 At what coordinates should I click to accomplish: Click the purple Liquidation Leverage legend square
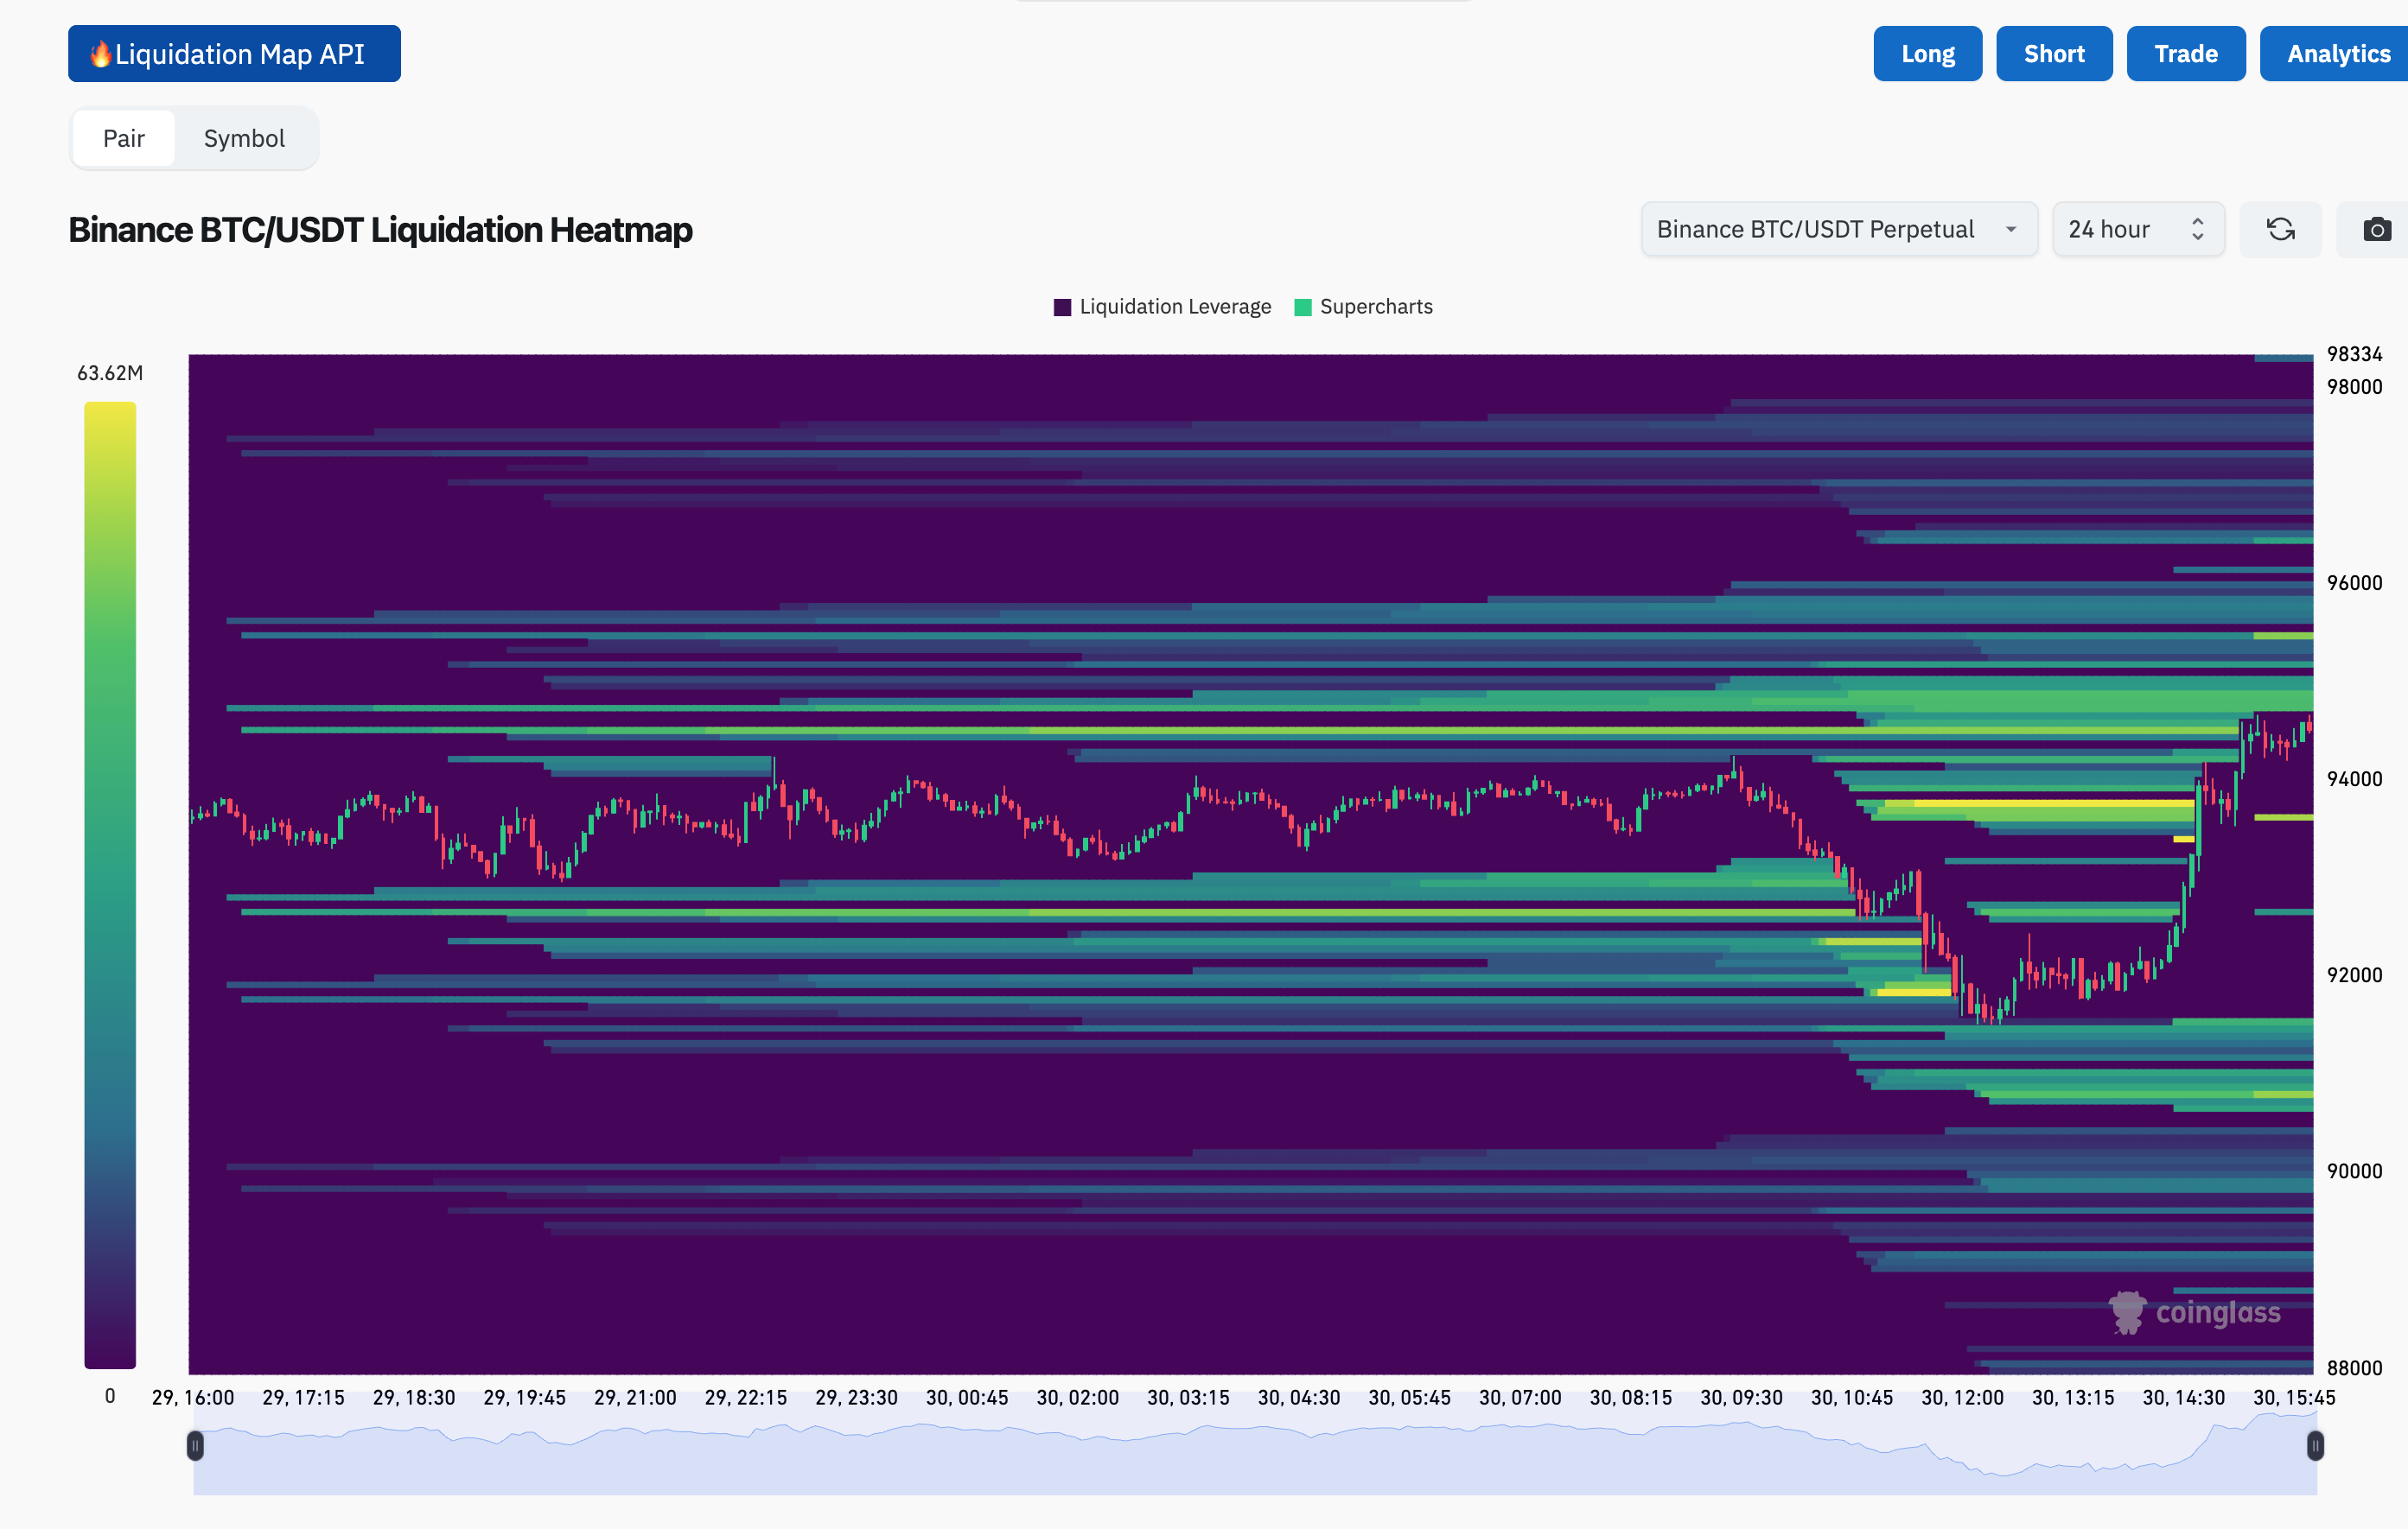coord(1062,307)
